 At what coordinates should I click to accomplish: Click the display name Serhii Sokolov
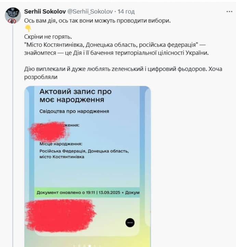click(x=45, y=12)
